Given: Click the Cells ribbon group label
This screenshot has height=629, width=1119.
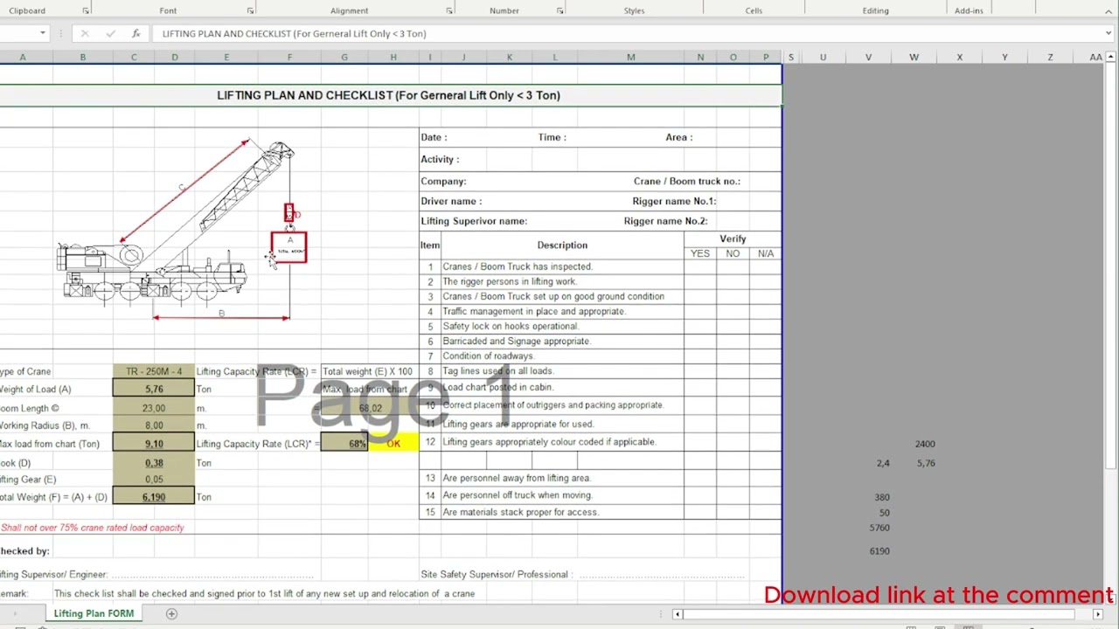Looking at the screenshot, I should 754,10.
